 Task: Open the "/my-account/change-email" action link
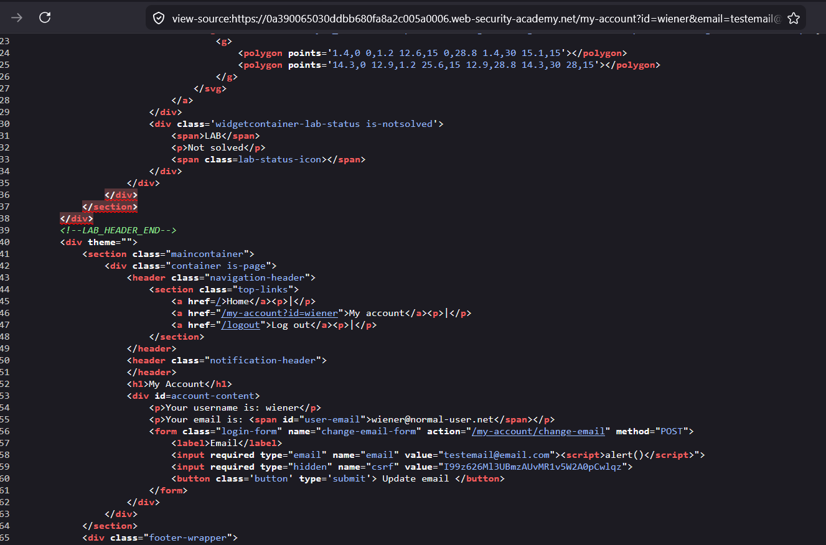tap(538, 432)
